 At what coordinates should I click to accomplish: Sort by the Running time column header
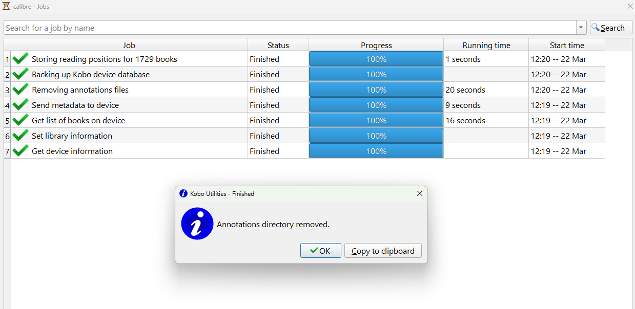pyautogui.click(x=486, y=45)
